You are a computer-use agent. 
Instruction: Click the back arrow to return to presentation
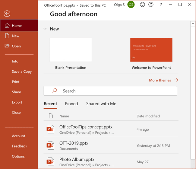click(x=7, y=14)
